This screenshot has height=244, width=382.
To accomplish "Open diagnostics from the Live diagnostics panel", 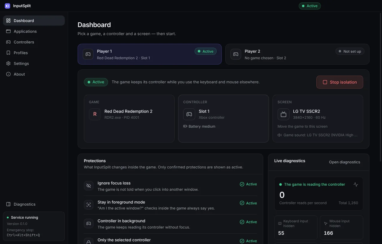I will (x=344, y=162).
